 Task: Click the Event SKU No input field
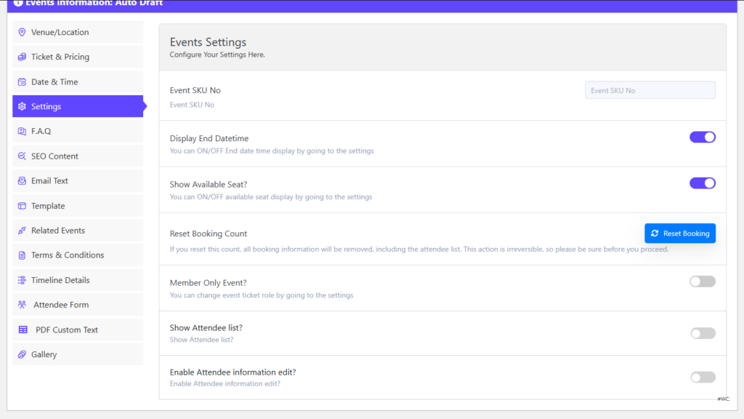[650, 89]
